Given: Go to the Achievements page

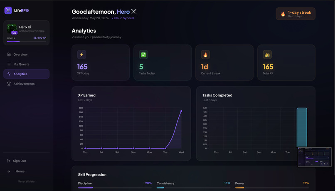Looking at the screenshot, I should [x=26, y=84].
